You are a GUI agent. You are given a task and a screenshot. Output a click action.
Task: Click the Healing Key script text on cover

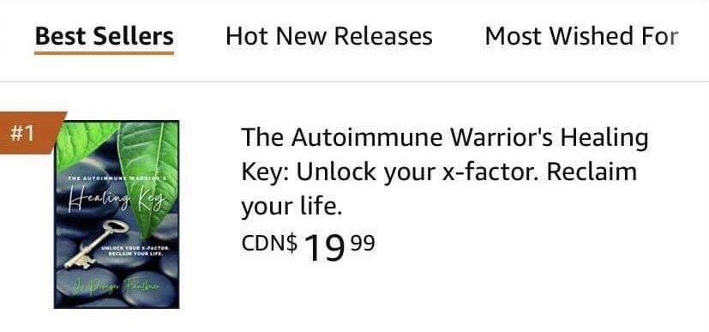coord(115,201)
